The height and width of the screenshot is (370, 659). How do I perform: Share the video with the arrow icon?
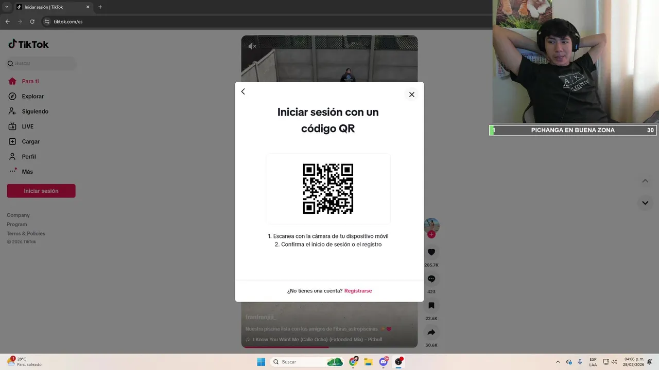[x=431, y=332]
